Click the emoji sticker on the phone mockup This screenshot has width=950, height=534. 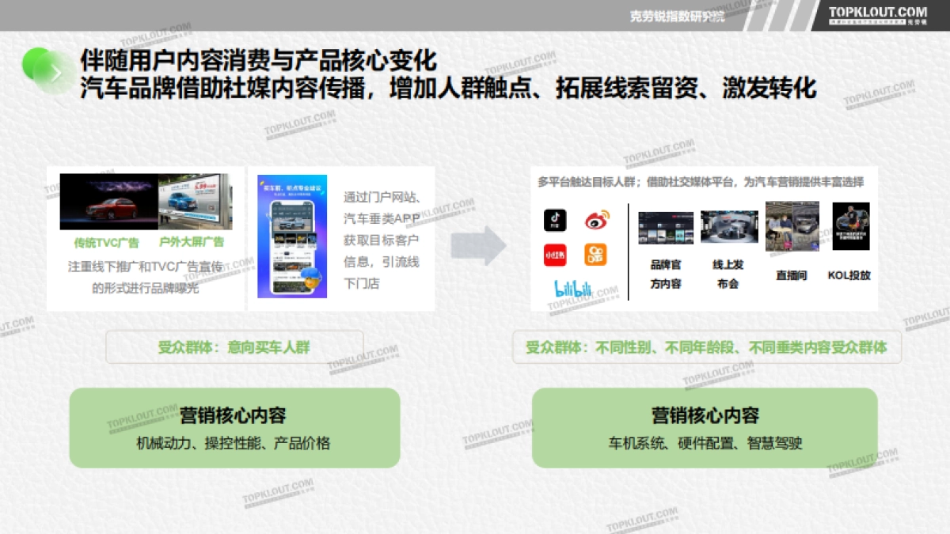311,278
